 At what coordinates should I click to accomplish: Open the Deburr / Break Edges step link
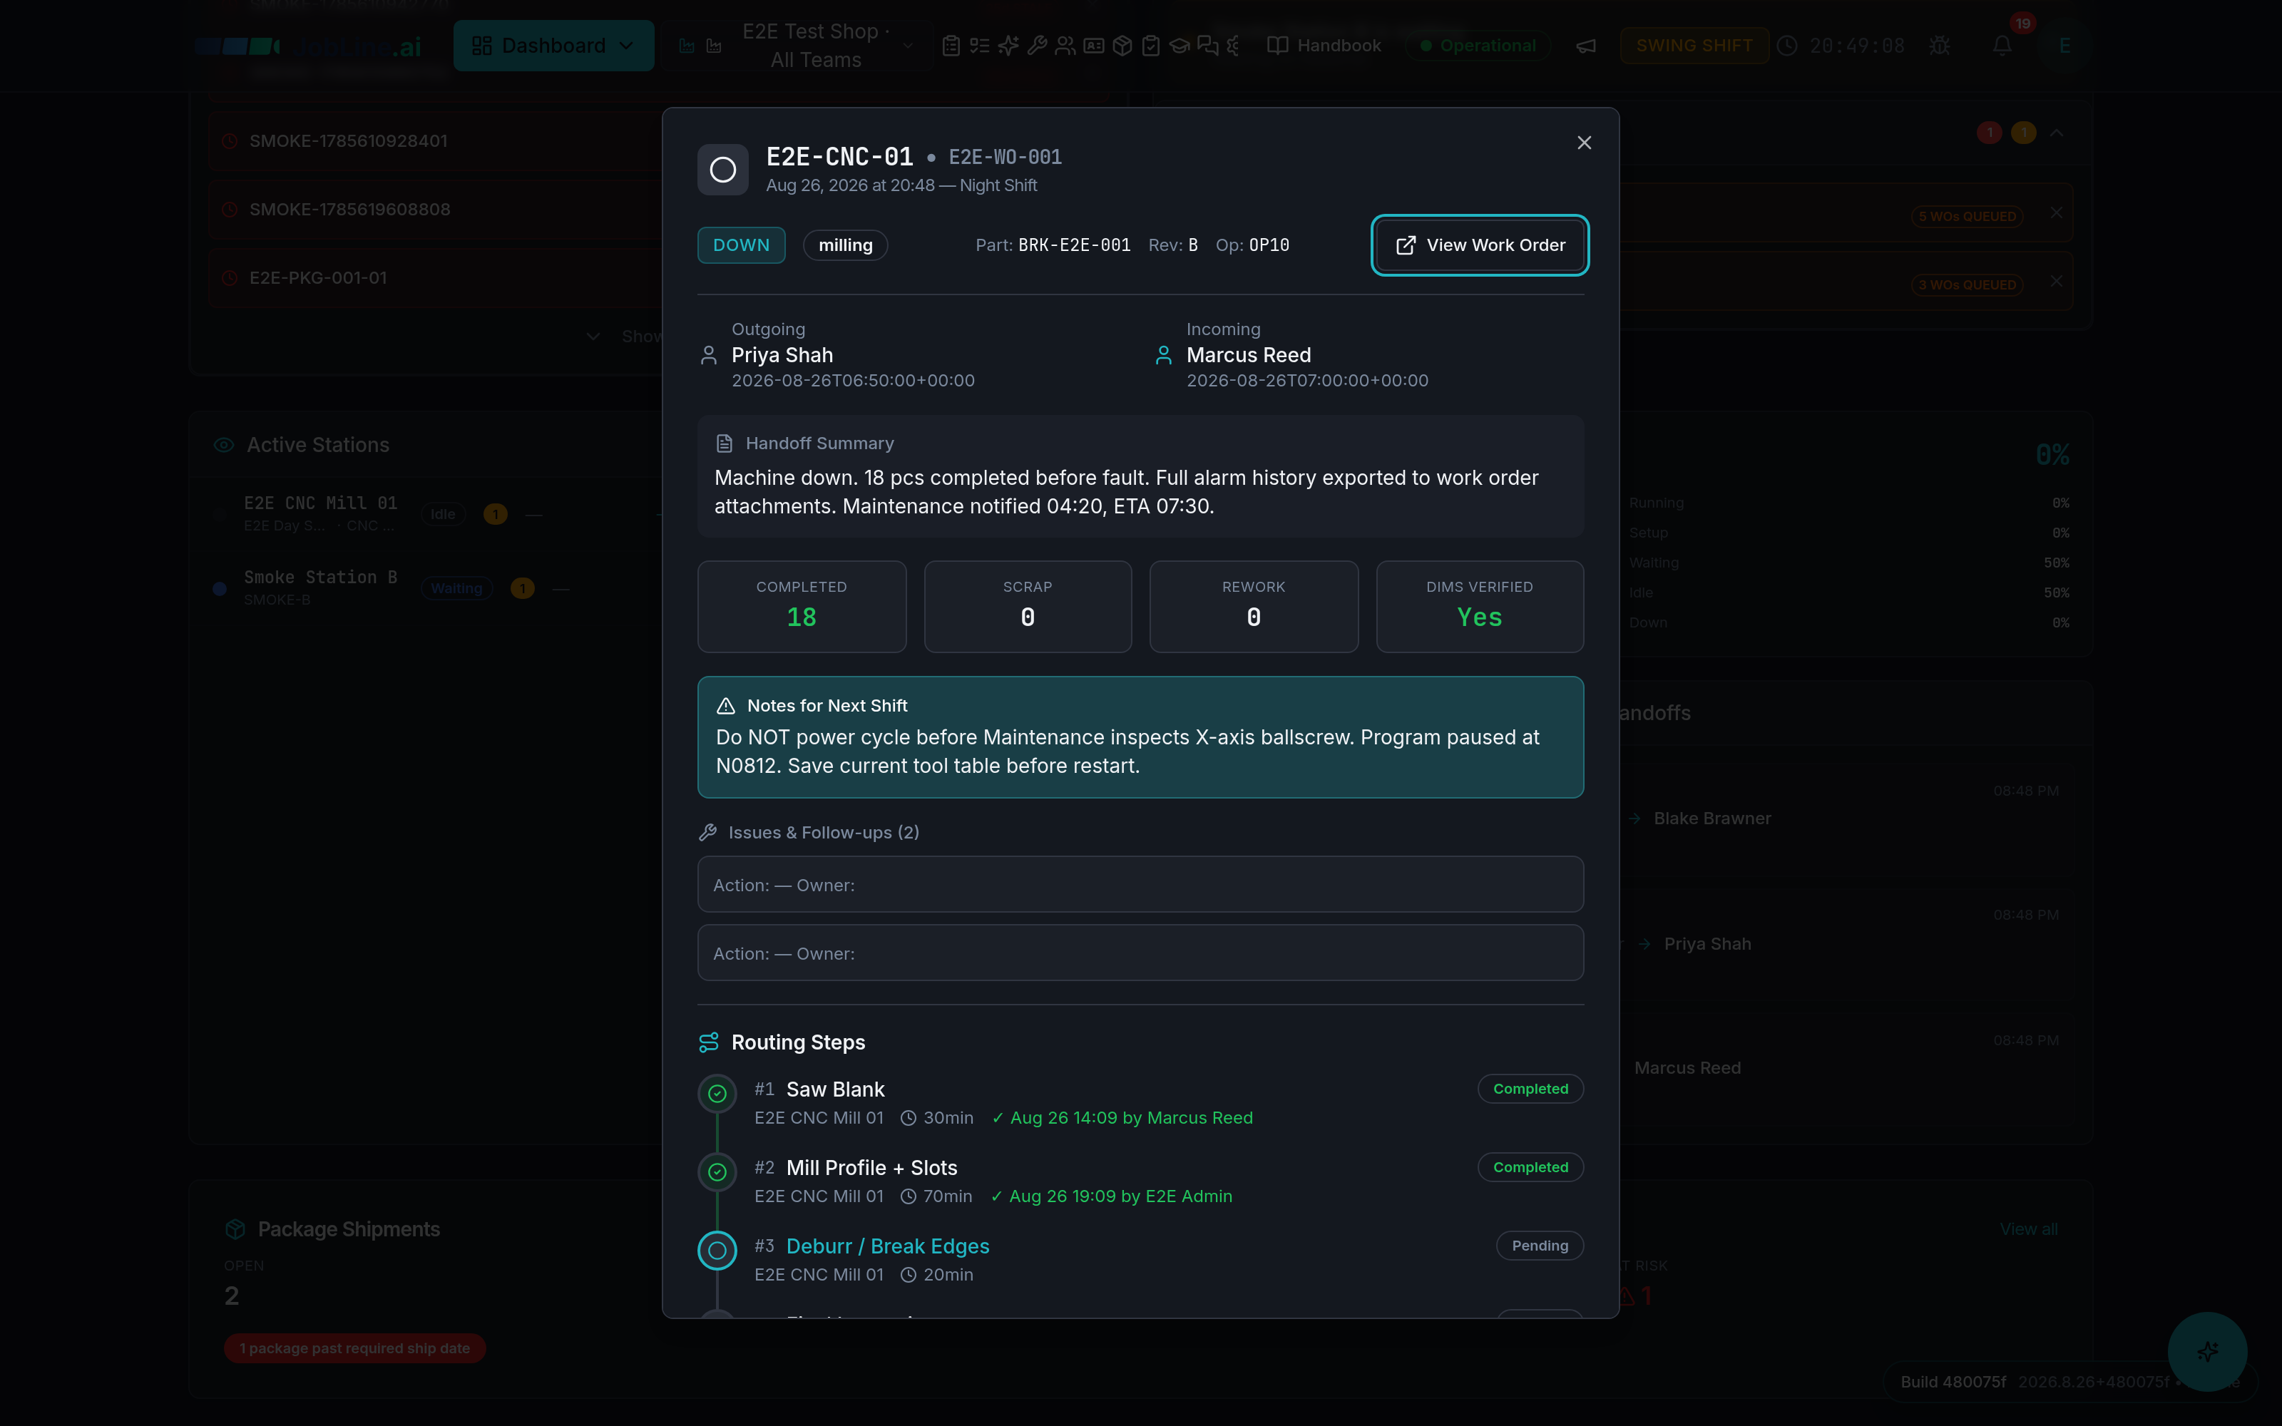887,1246
